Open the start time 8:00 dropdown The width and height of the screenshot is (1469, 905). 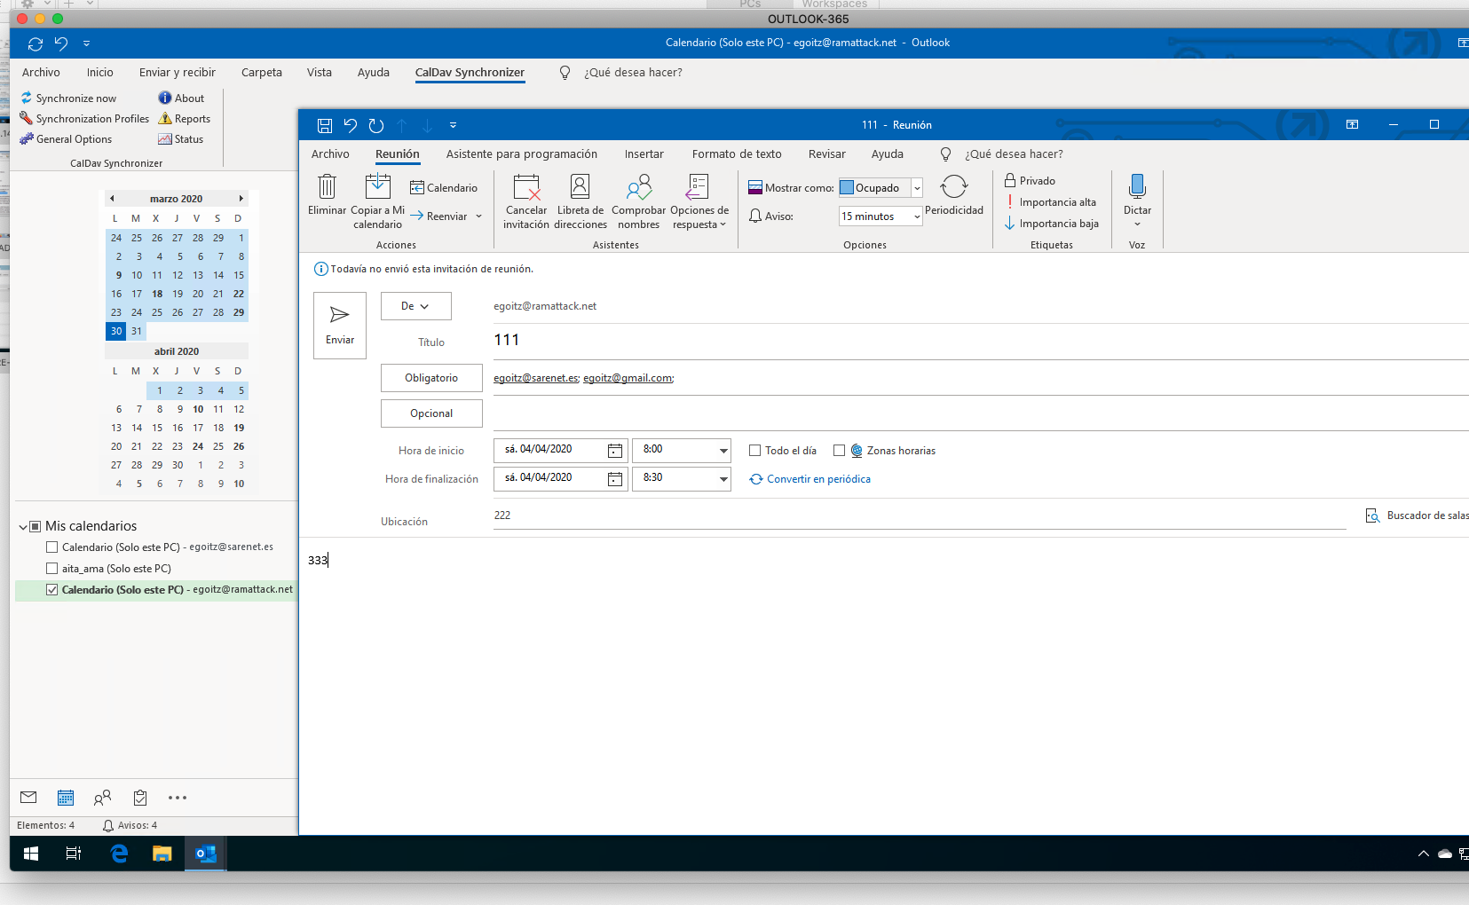pos(723,450)
